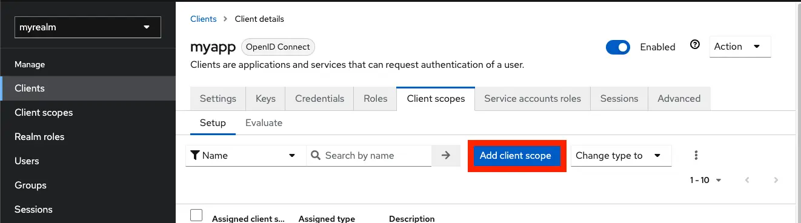The image size is (801, 223).
Task: Click the Description column header
Action: coord(411,219)
